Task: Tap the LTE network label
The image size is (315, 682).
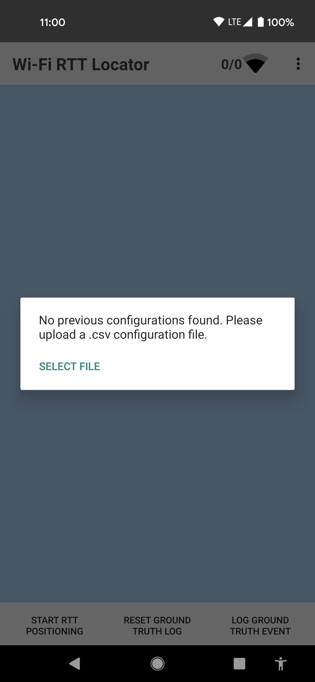Action: point(235,22)
